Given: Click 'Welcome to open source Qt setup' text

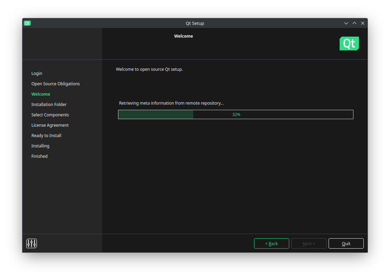Looking at the screenshot, I should (x=149, y=69).
